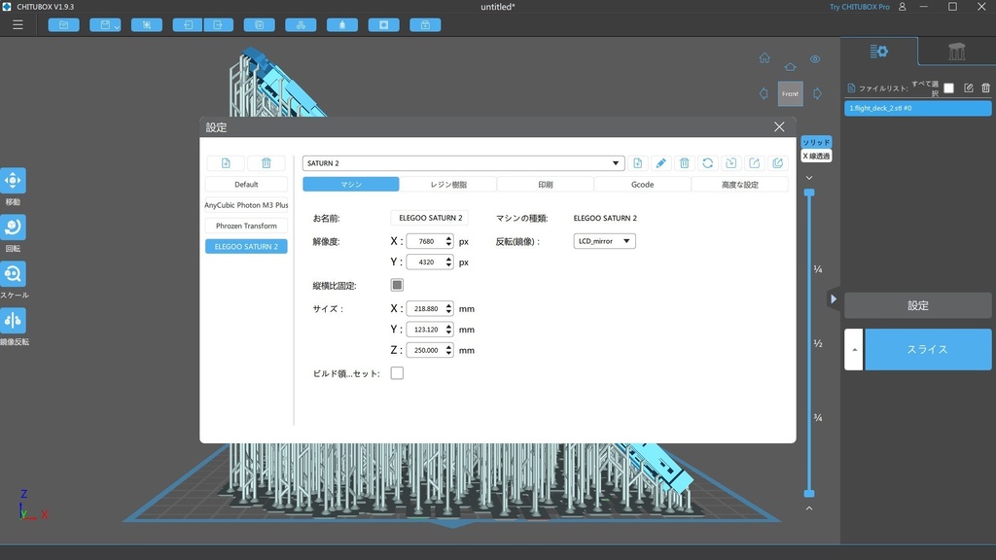Select Default machine profile

coord(246,184)
